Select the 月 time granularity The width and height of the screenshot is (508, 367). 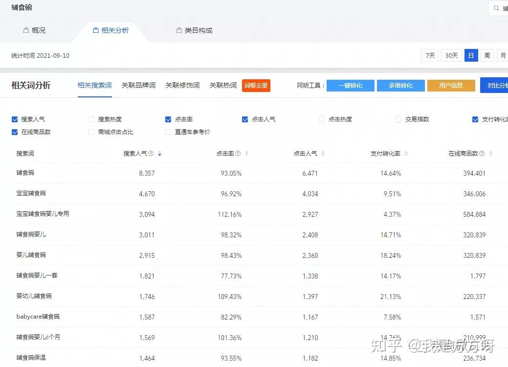pyautogui.click(x=503, y=55)
